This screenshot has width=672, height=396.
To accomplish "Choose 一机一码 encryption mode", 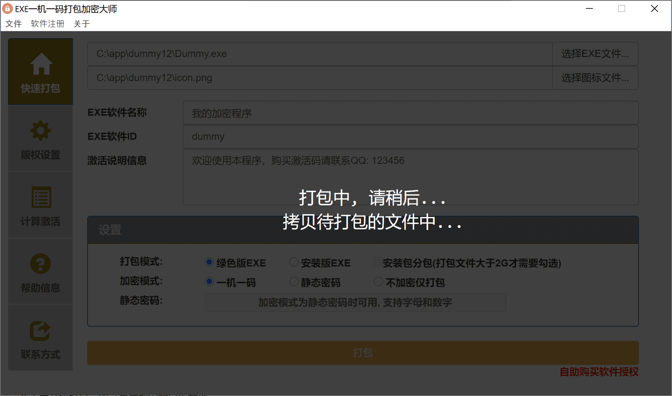I will [x=209, y=282].
